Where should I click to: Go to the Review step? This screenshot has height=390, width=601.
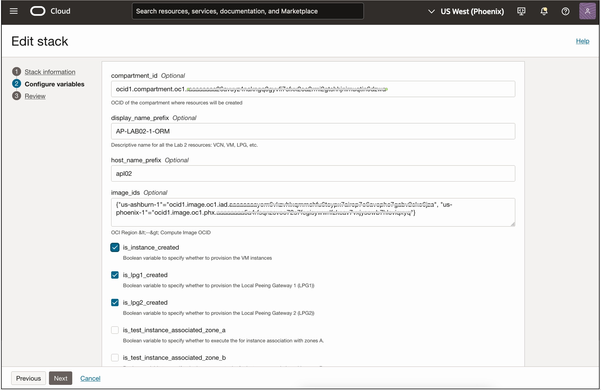coord(35,96)
